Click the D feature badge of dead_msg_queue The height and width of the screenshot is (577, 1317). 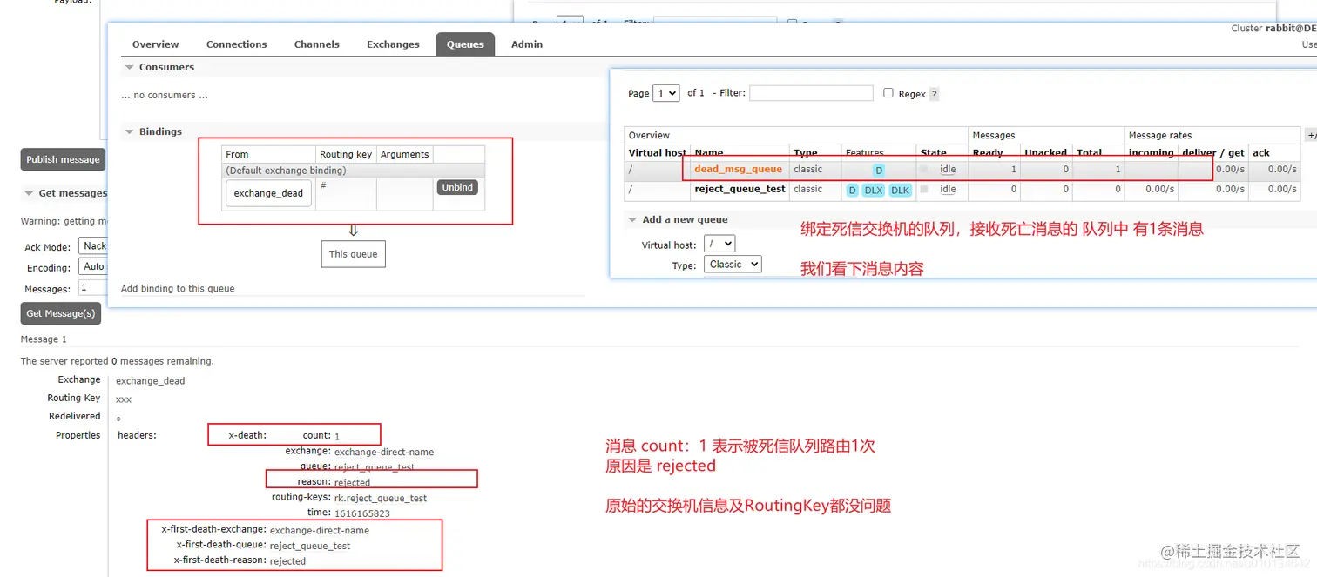[879, 171]
